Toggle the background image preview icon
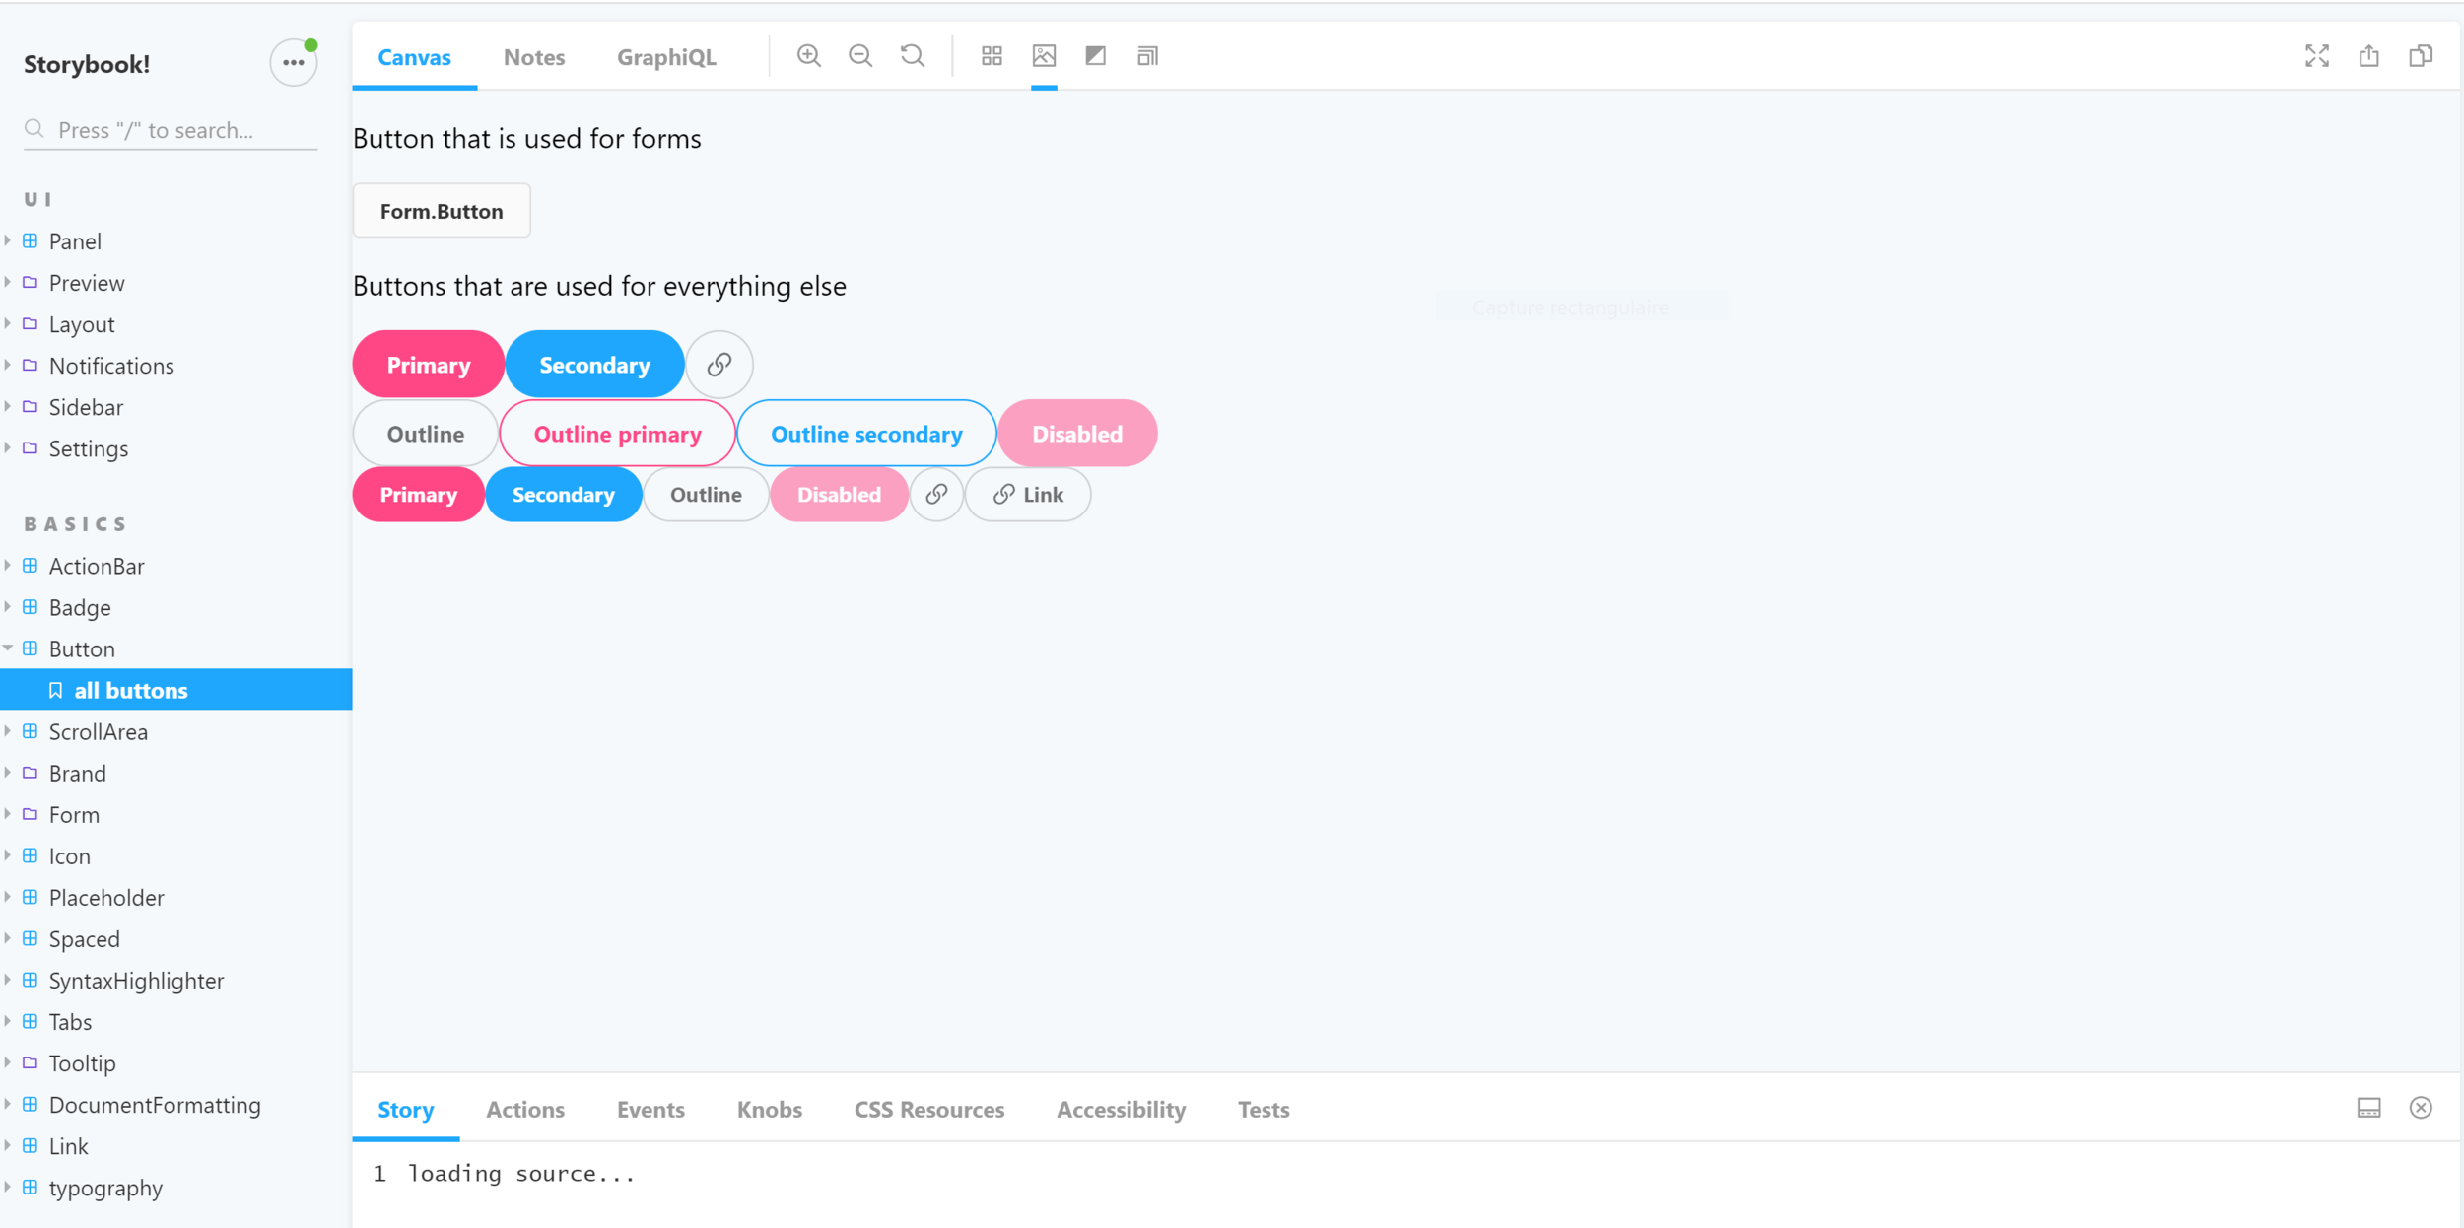This screenshot has width=2464, height=1228. [x=1044, y=56]
